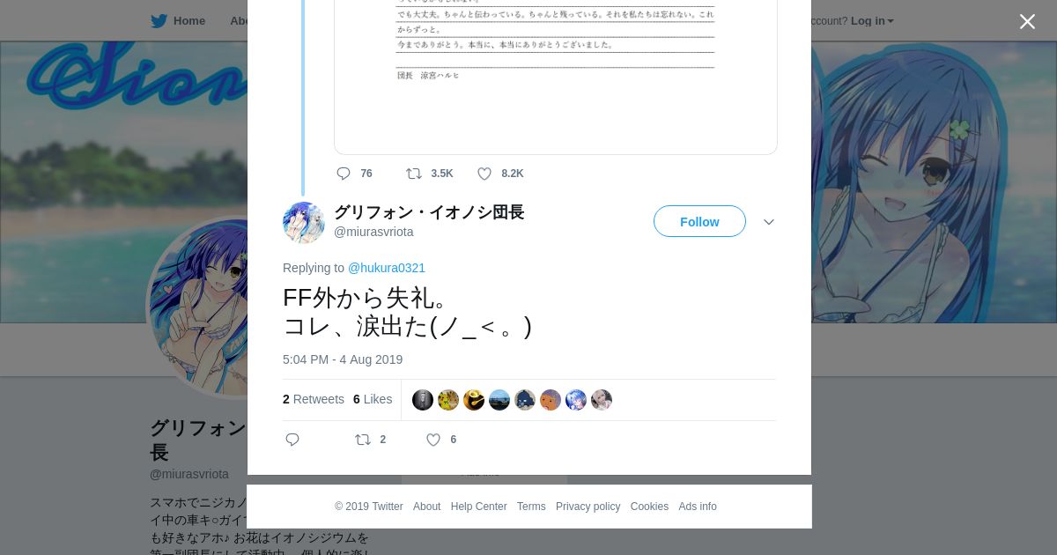Close the tweet overlay
Viewport: 1057px width, 555px height.
coord(1027,22)
